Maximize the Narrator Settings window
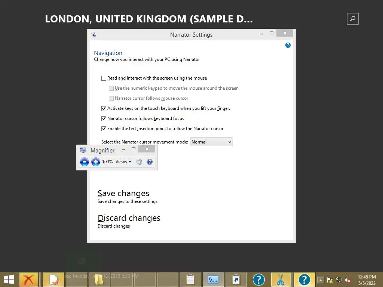Screen dimensions: 383x287 coord(272,33)
